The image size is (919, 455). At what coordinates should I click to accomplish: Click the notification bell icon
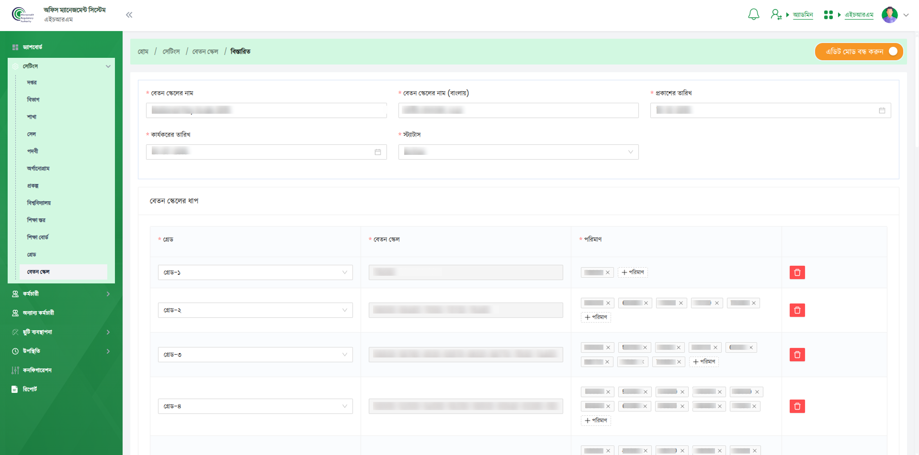(753, 15)
